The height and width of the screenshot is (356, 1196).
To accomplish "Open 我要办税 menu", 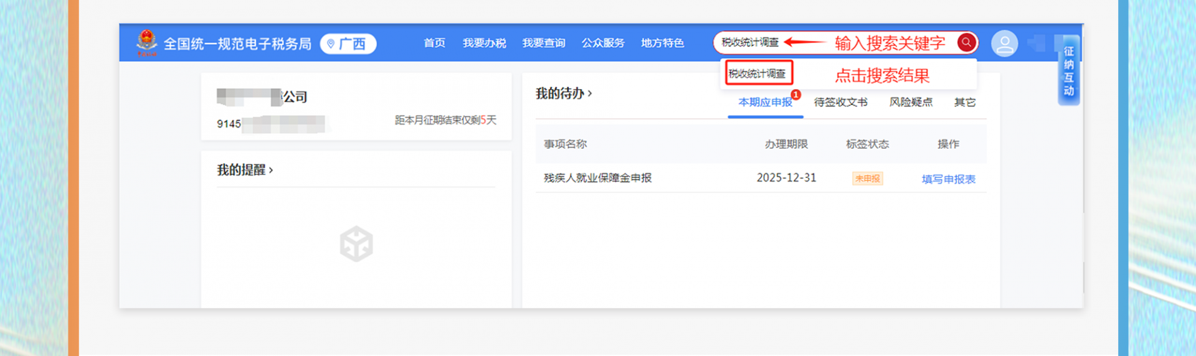I will [x=484, y=43].
